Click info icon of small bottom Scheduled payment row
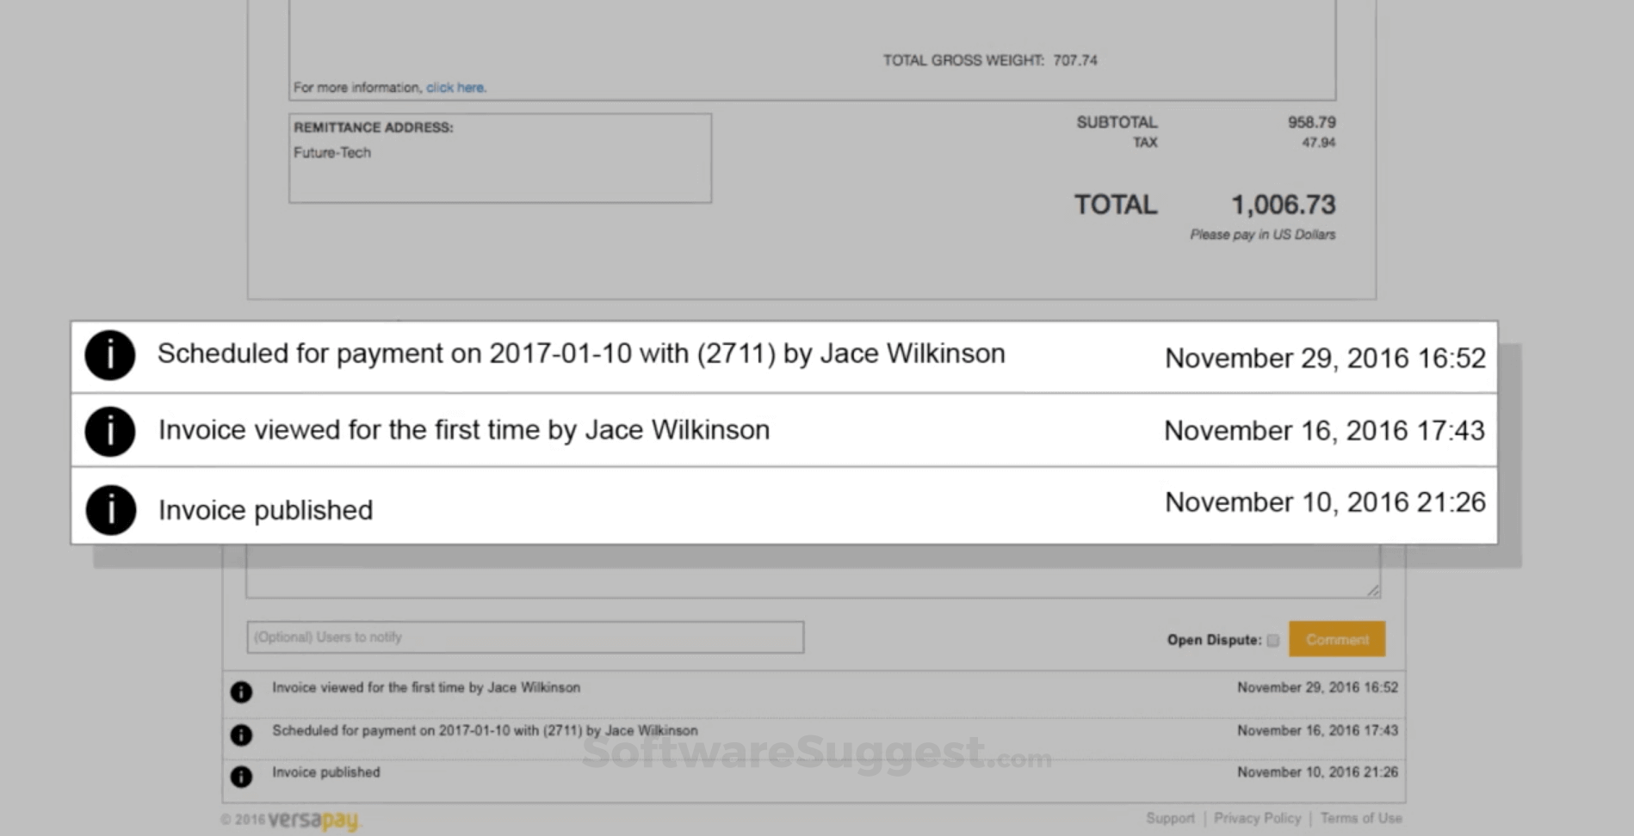This screenshot has height=836, width=1634. 241,735
